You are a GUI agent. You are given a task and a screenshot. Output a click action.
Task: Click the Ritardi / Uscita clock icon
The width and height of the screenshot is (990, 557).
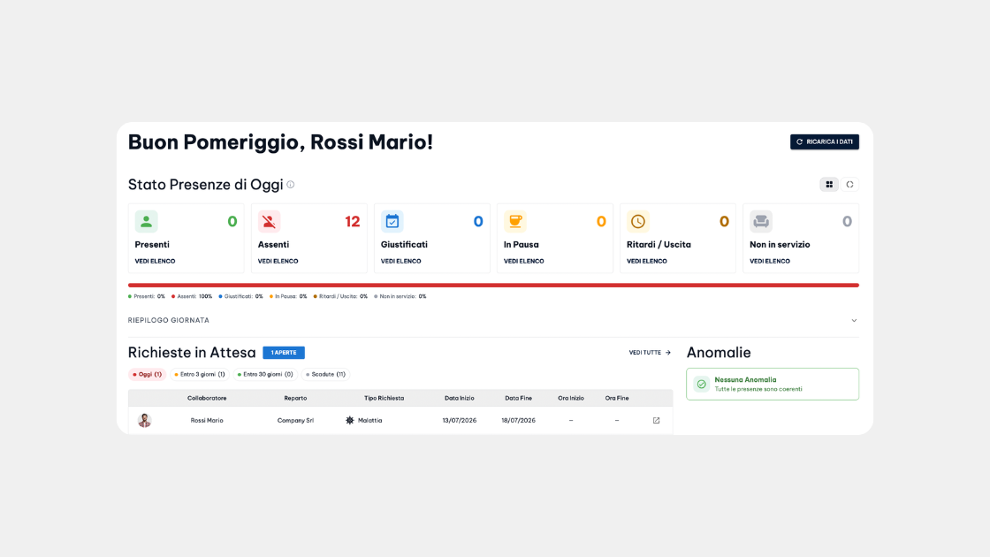637,221
